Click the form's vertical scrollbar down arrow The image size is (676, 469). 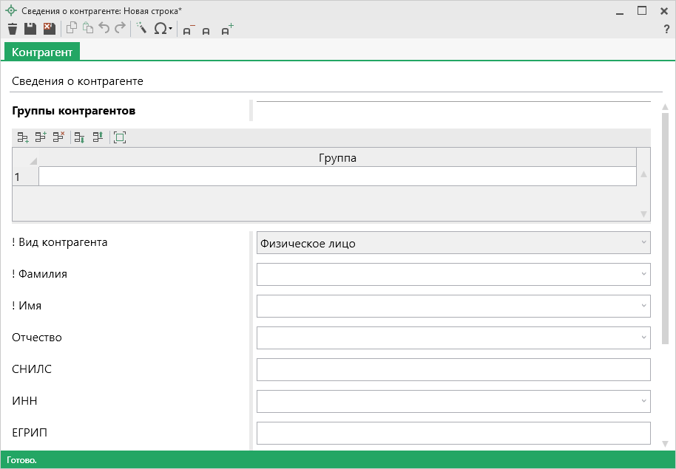(665, 443)
